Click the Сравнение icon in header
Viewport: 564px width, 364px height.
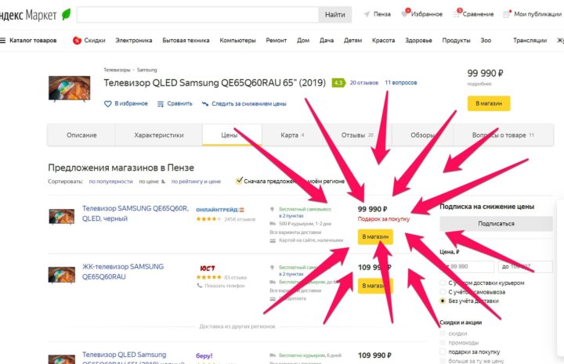coord(457,13)
